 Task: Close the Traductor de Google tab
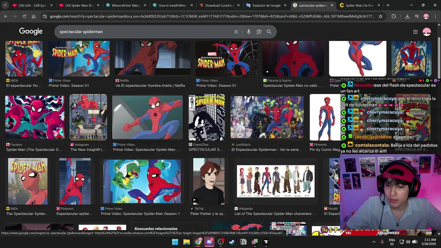[285, 5]
